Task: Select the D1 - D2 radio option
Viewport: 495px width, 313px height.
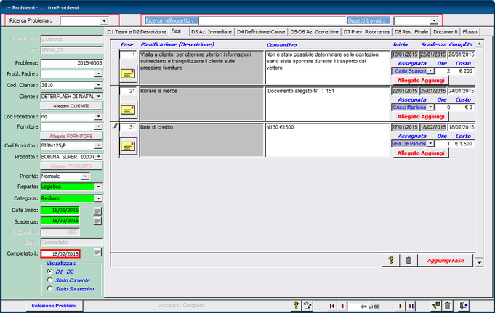Action: click(x=49, y=272)
